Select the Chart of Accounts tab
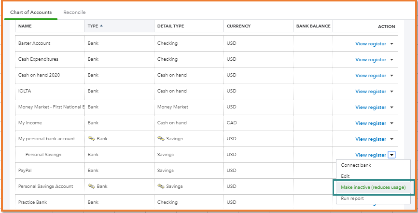Viewport: 418px width, 213px height. tap(31, 12)
